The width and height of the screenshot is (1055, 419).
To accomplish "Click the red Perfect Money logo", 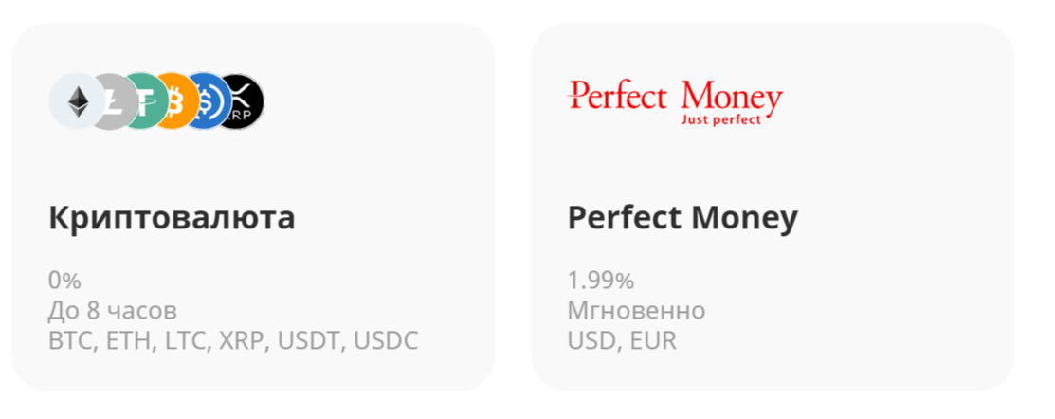I will 675,101.
